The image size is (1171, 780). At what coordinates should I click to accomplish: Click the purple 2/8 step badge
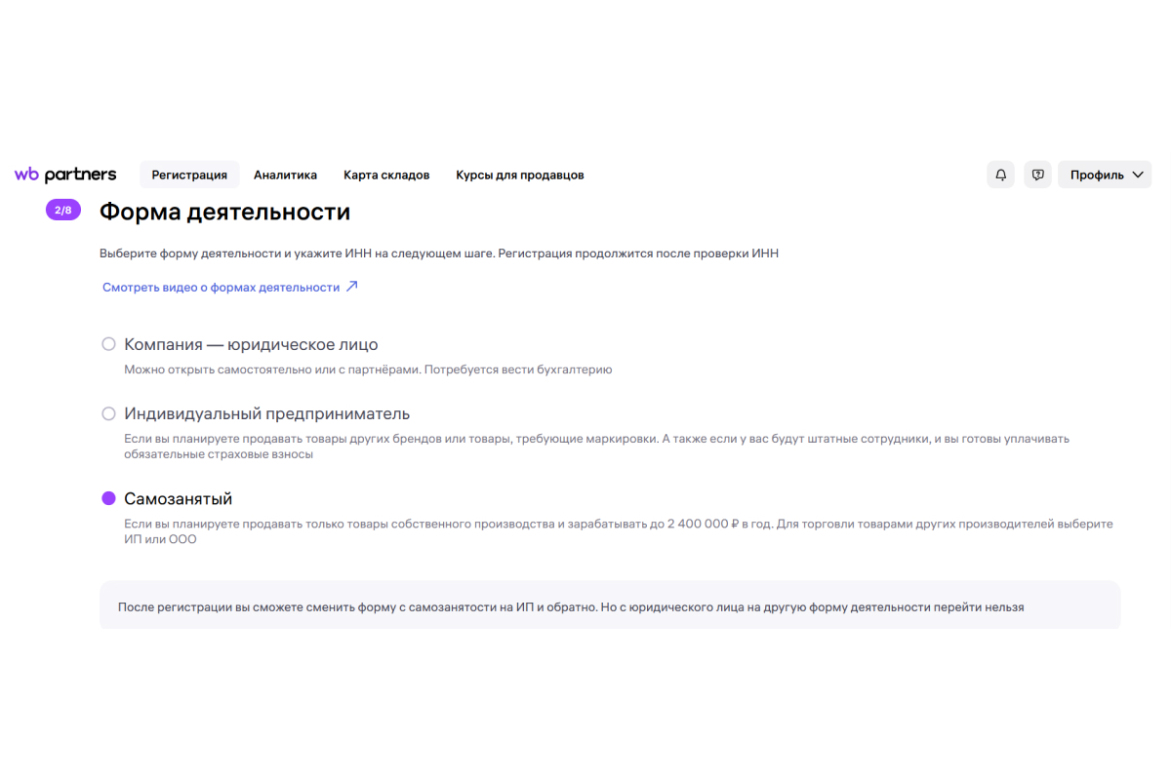pyautogui.click(x=63, y=210)
